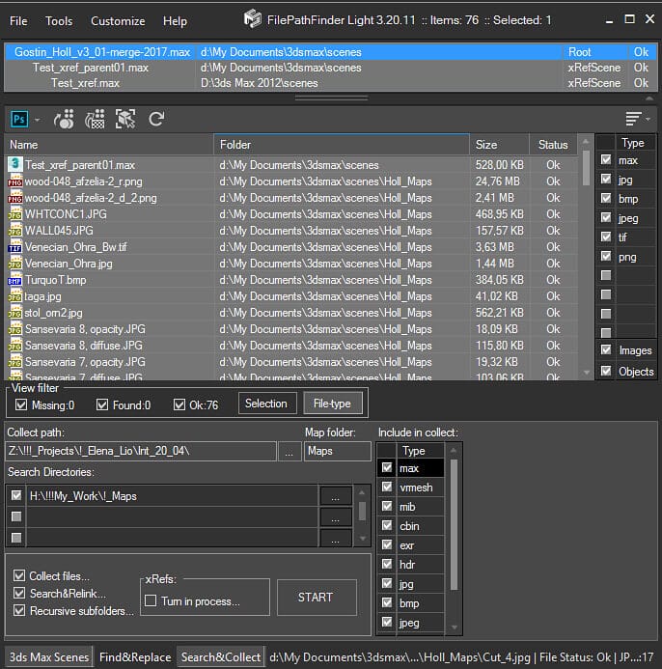The image size is (662, 669).
Task: Click the select objects by bitmap icon
Action: tap(64, 119)
